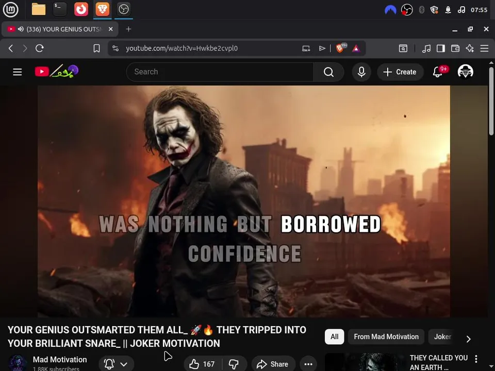495x371 pixels.
Task: Open the music note tray applet
Action: pos(461,10)
